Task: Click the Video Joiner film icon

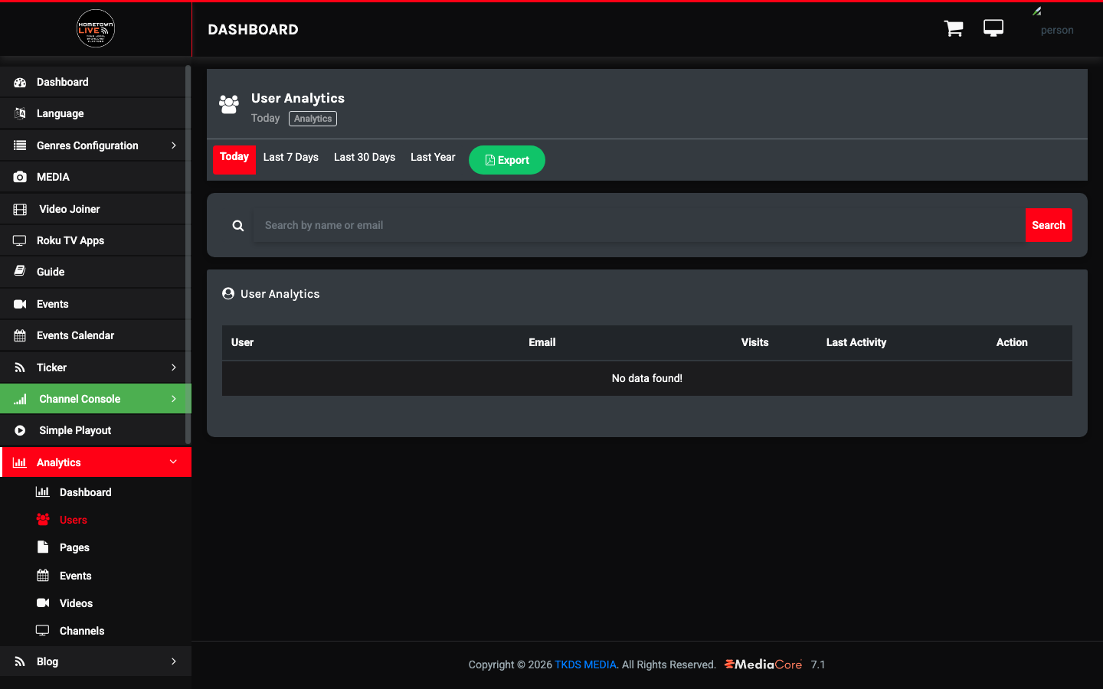Action: click(20, 209)
